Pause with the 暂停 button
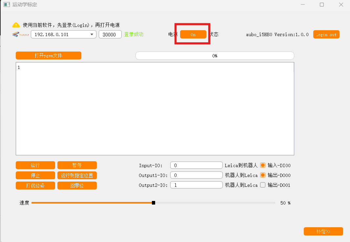Image resolution: width=350 pixels, height=242 pixels. [77, 165]
